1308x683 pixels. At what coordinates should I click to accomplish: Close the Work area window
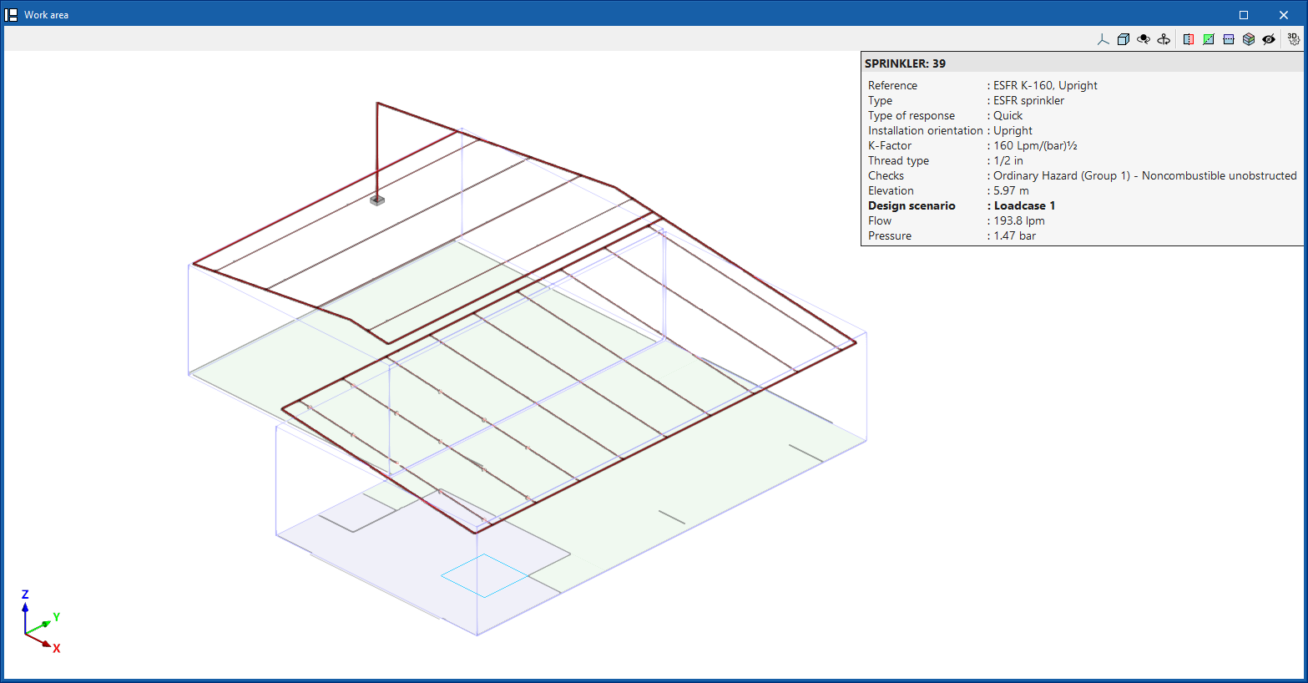tap(1284, 15)
